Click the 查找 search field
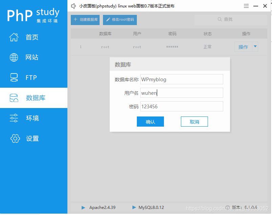The width and height of the screenshot is (272, 215). pyautogui.click(x=231, y=19)
